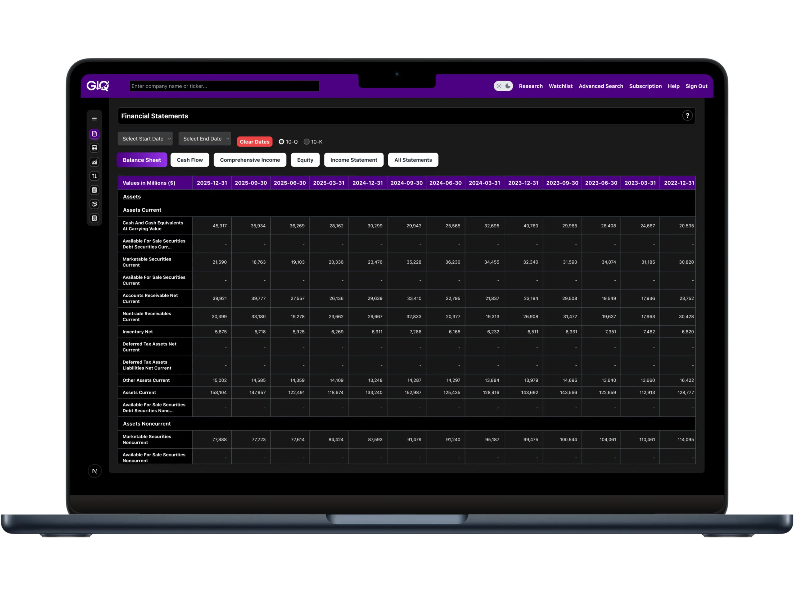Click the question mark help icon
The width and height of the screenshot is (794, 595).
687,116
